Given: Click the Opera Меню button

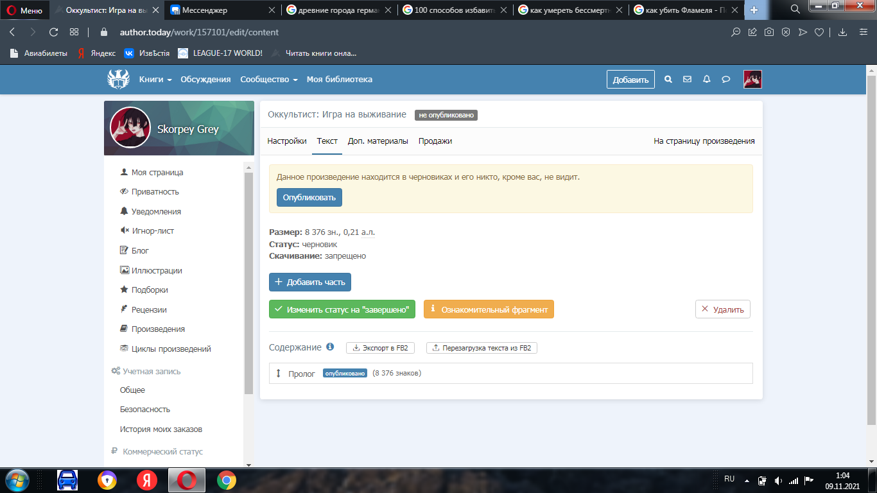Looking at the screenshot, I should point(25,10).
